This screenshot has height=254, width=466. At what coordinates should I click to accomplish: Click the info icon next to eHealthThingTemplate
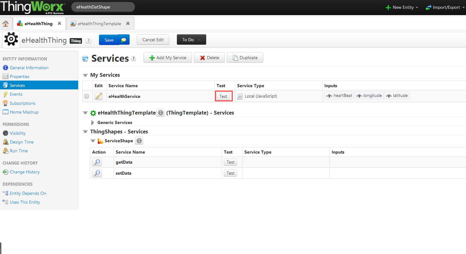(160, 113)
